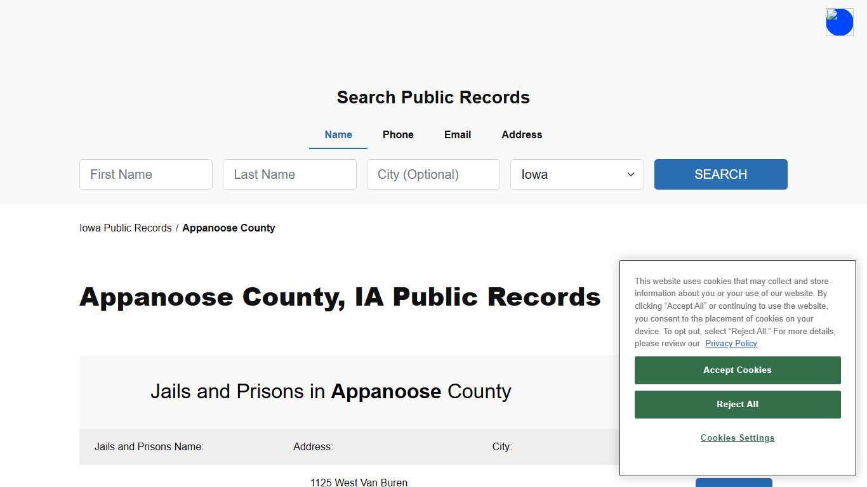Click the SEARCH button
This screenshot has height=487, width=867.
point(720,174)
